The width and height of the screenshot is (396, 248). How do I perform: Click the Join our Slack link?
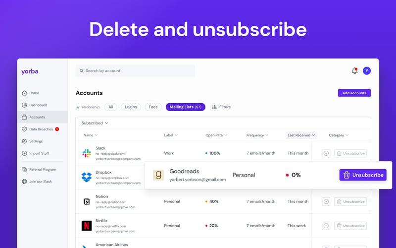[x=37, y=182]
